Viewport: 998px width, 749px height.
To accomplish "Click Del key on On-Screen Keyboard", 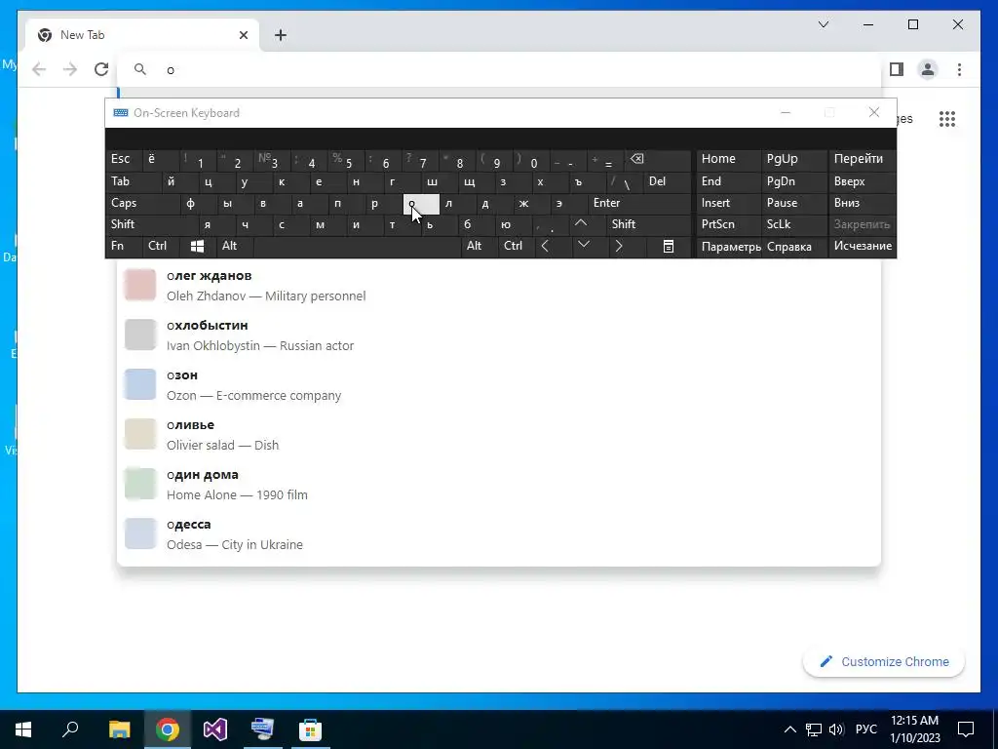I will click(667, 181).
